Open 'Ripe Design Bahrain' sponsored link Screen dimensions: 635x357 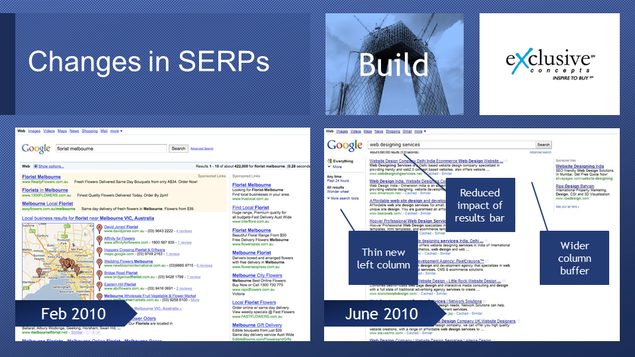click(575, 186)
